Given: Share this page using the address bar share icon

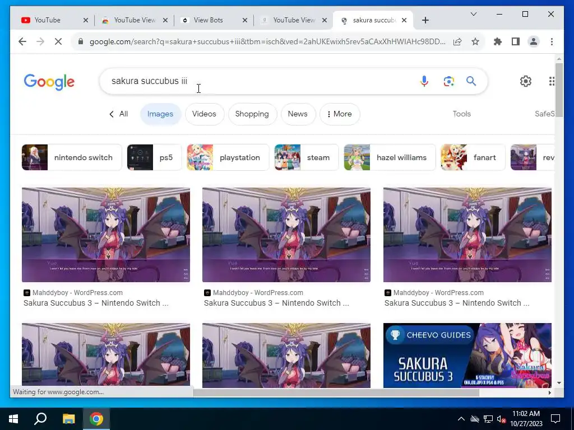Looking at the screenshot, I should click(457, 41).
